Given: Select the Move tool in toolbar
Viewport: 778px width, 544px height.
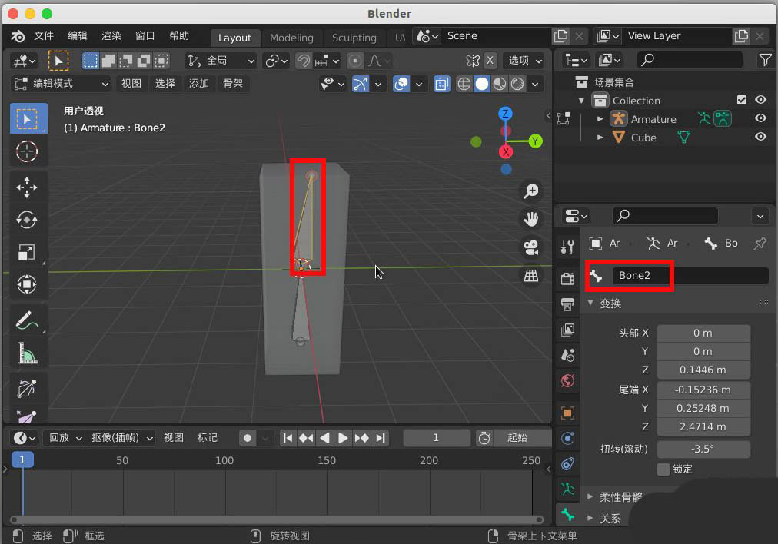Looking at the screenshot, I should 27,187.
